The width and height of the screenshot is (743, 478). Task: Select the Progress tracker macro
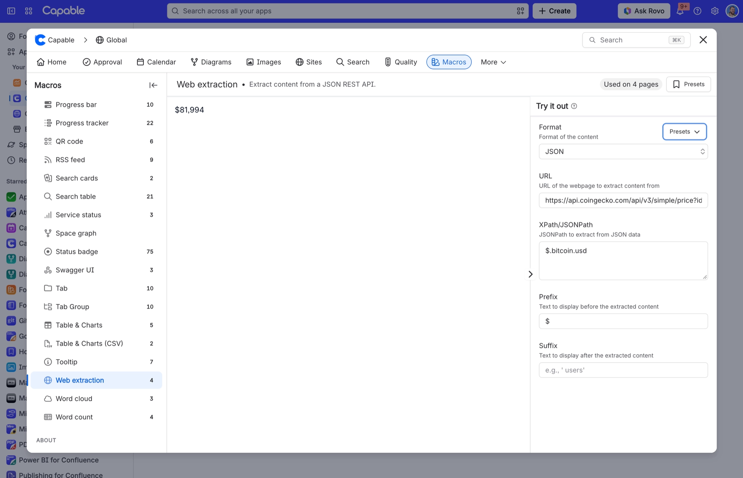coord(96,123)
